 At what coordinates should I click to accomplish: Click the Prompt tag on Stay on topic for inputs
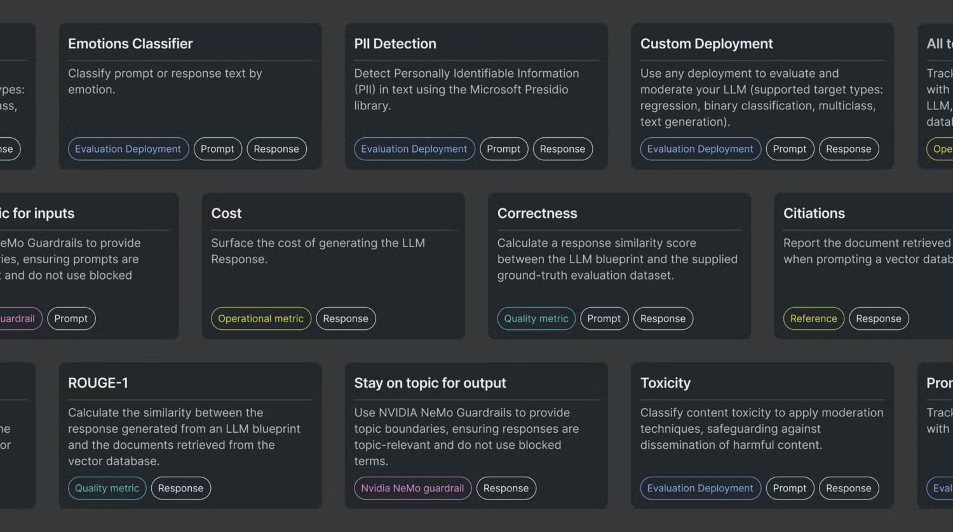tap(71, 318)
